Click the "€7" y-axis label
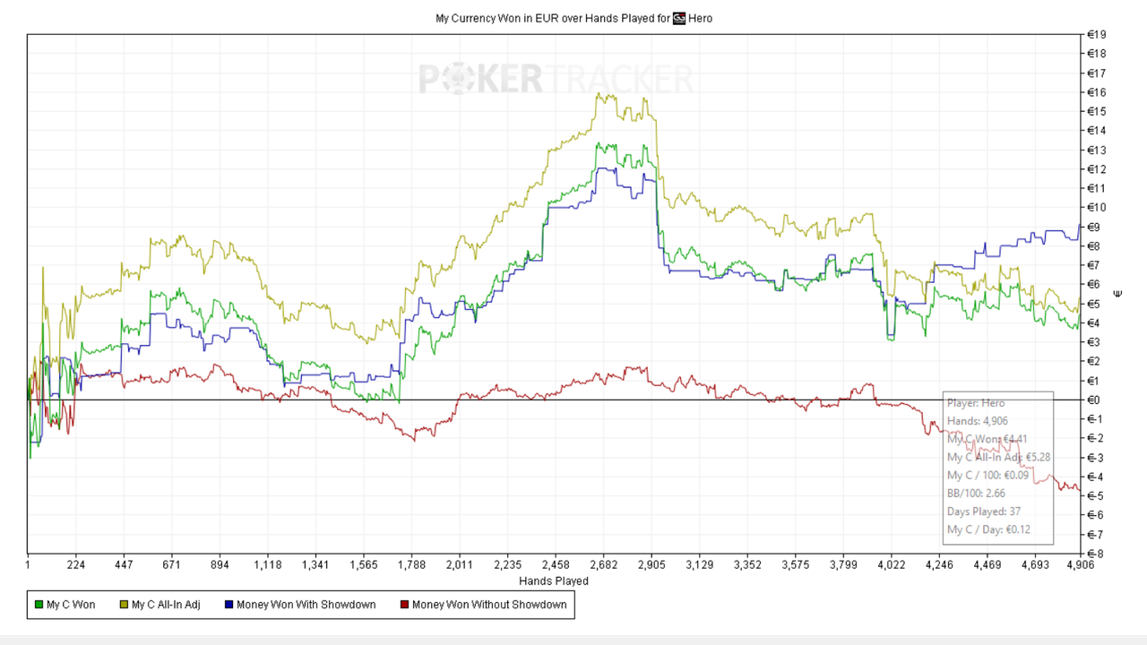The height and width of the screenshot is (645, 1147). [x=1093, y=265]
